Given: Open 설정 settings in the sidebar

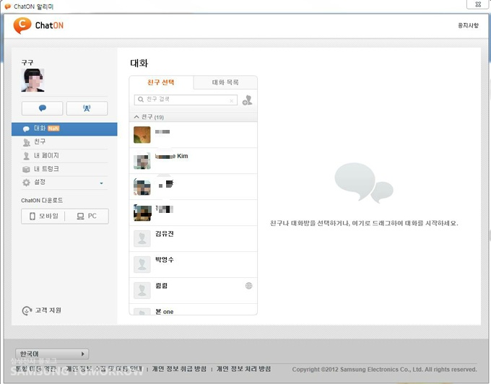Looking at the screenshot, I should [64, 183].
